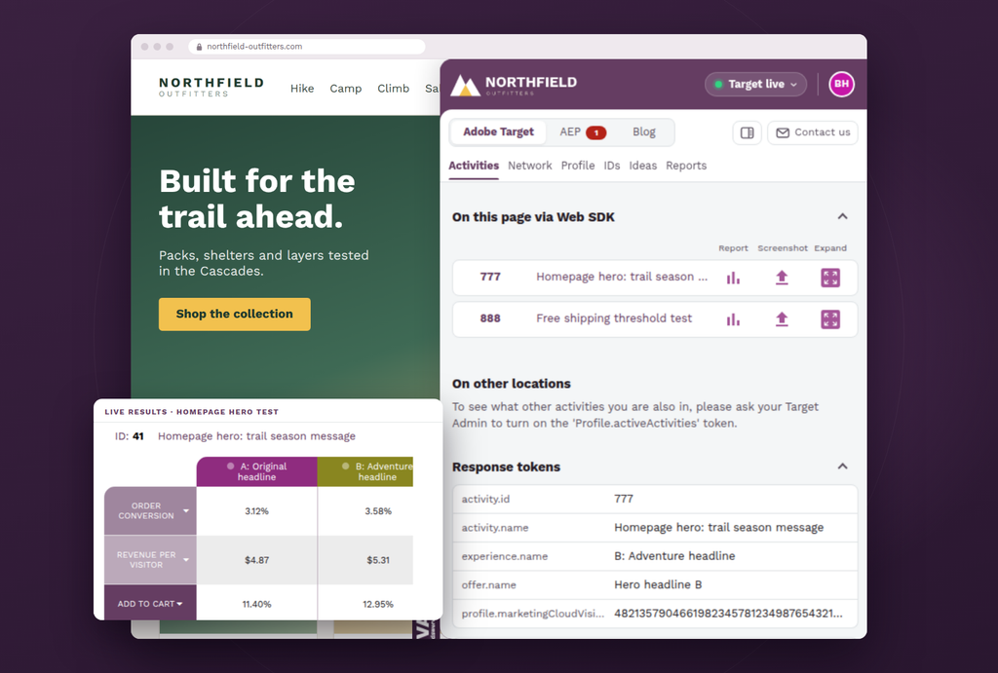
Task: Click the Northfield mountain logo in panel
Action: coord(465,86)
